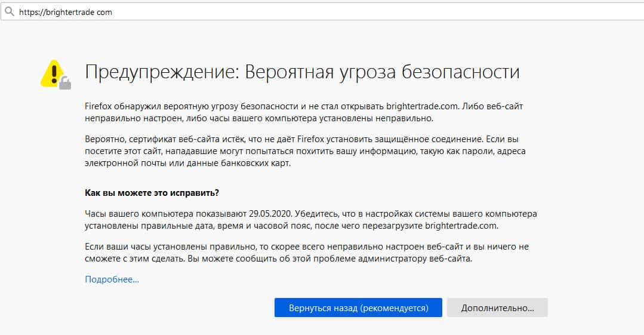Open the "Подробнее…" link

[x=112, y=279]
